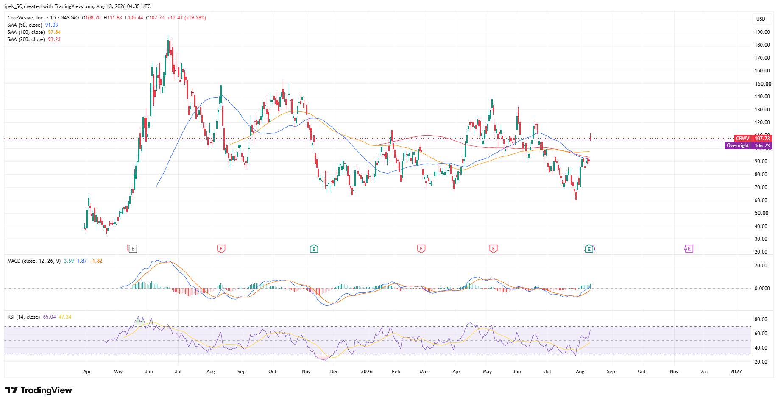Open the green earnings marker in mid-November 2025
778x403 pixels.
[314, 249]
